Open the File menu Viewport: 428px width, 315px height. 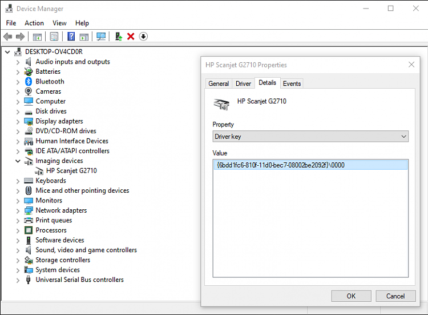[x=11, y=23]
